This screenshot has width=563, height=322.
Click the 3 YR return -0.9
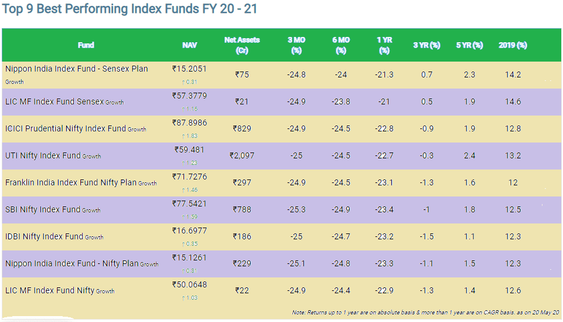[x=427, y=128]
